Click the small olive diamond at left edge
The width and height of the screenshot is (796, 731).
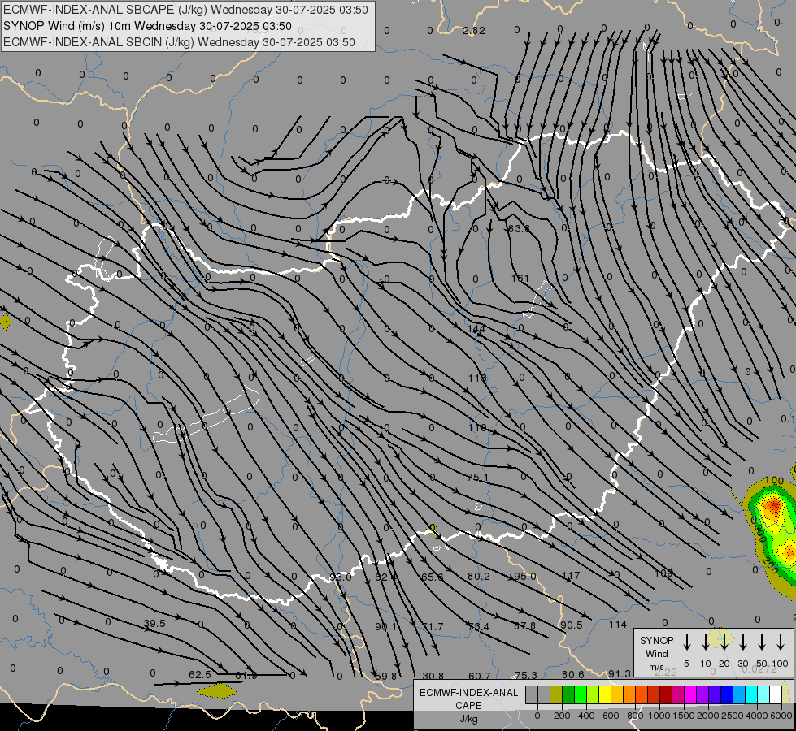click(x=5, y=322)
